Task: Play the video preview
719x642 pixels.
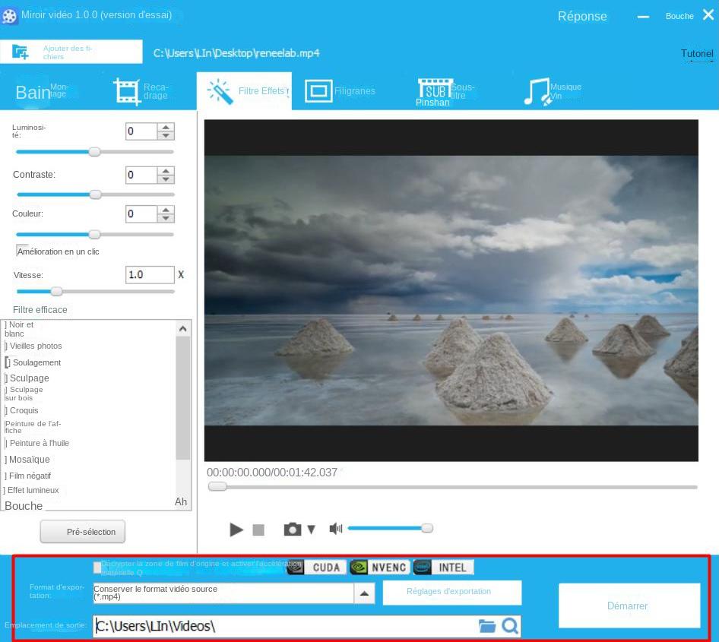Action: [236, 529]
